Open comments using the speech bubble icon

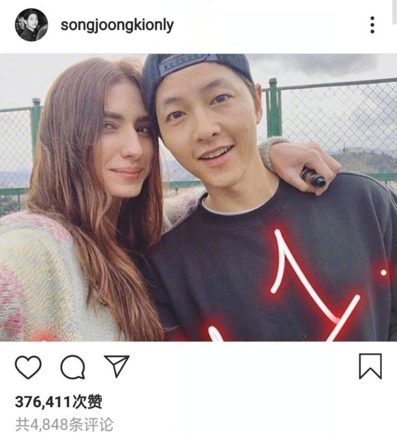click(x=72, y=367)
